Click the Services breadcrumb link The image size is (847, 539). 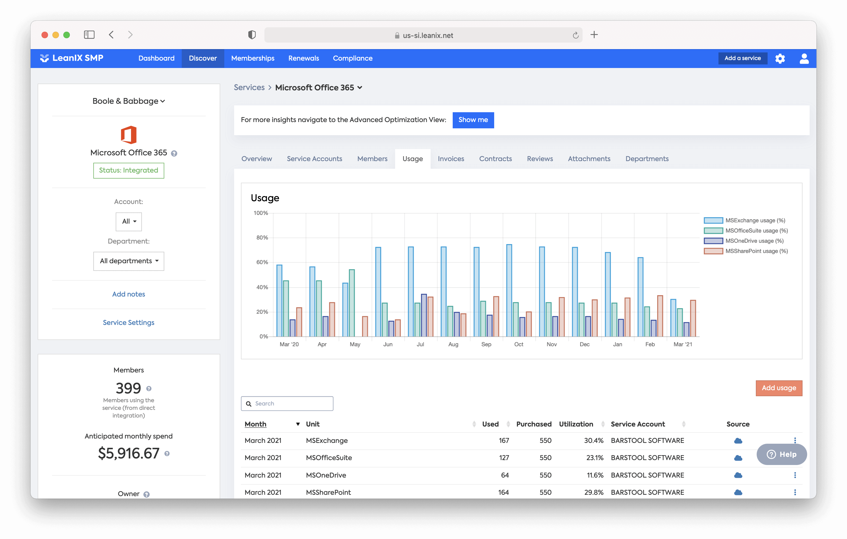tap(249, 87)
